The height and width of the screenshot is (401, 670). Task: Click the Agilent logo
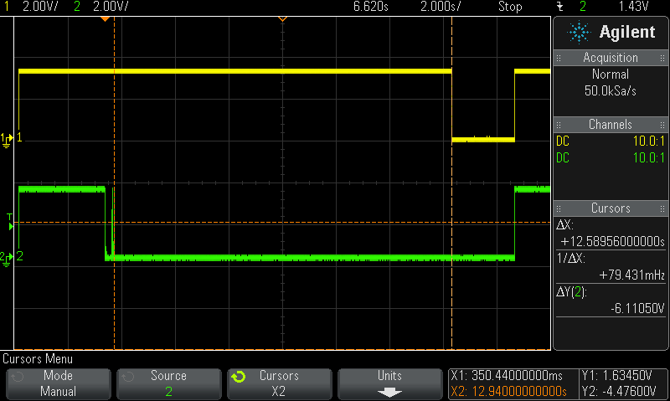coord(611,33)
